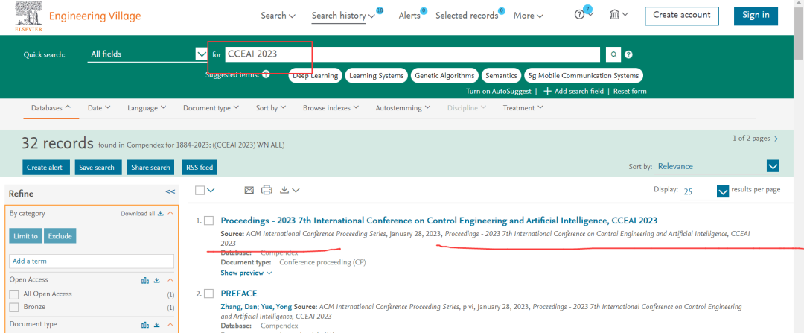Click the Add a term input field
This screenshot has height=333, width=804.
pyautogui.click(x=92, y=261)
